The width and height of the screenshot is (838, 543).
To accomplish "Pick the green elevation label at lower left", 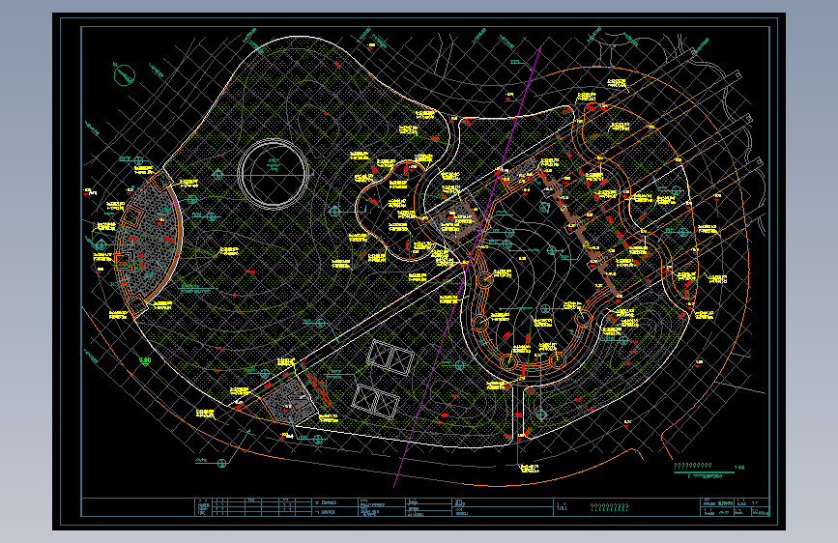I will [145, 360].
